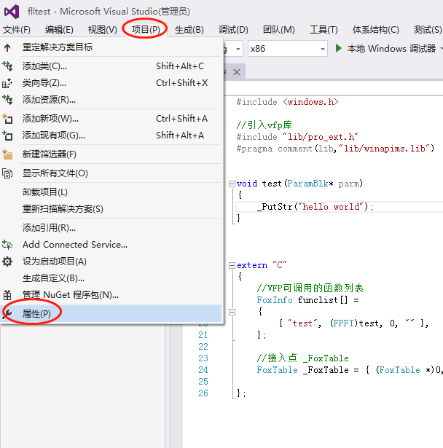
Task: Click the startup project gear icon
Action: click(7, 262)
